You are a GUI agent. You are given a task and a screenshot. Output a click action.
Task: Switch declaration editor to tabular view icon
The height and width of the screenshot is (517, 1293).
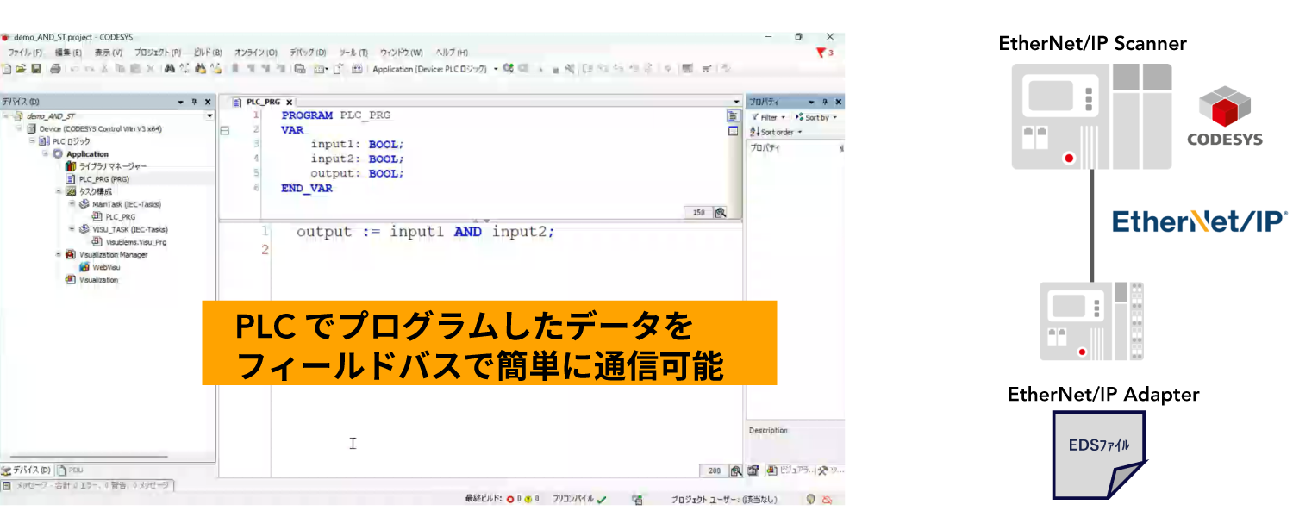click(734, 131)
